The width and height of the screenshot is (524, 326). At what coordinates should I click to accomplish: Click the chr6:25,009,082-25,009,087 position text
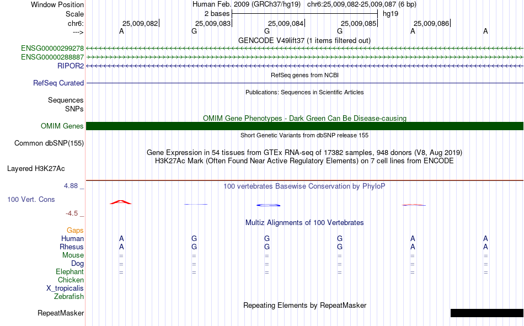pyautogui.click(x=352, y=4)
